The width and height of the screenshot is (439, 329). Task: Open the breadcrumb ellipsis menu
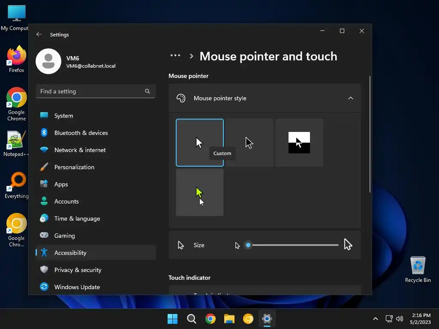point(175,55)
